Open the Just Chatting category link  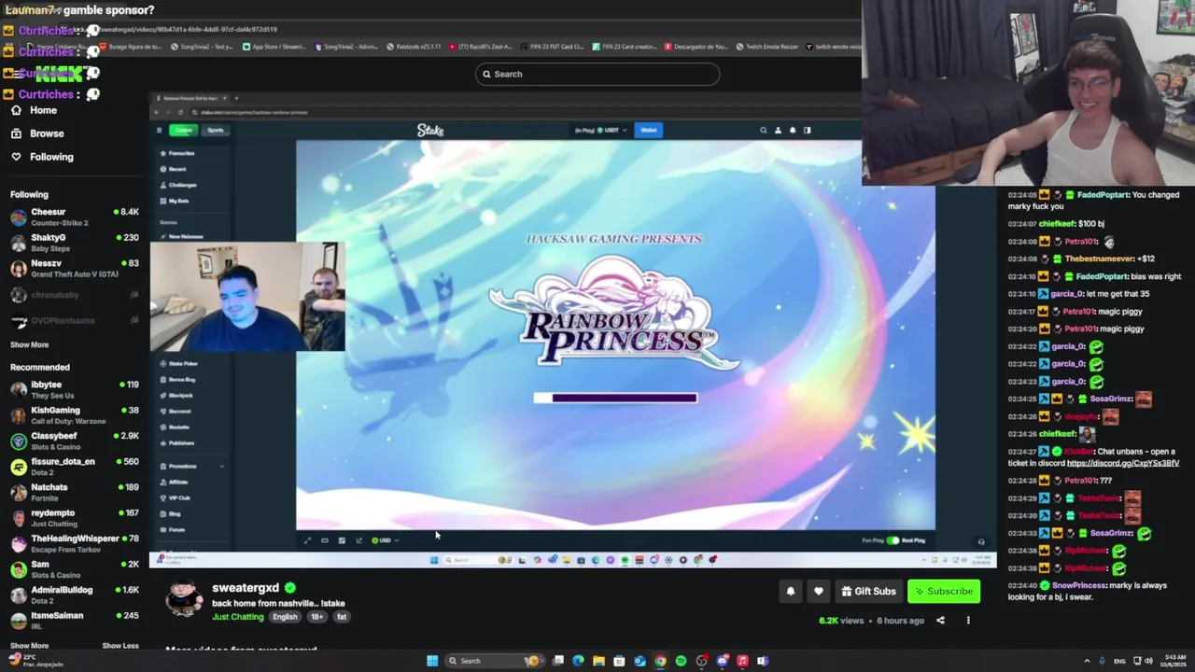coord(238,617)
